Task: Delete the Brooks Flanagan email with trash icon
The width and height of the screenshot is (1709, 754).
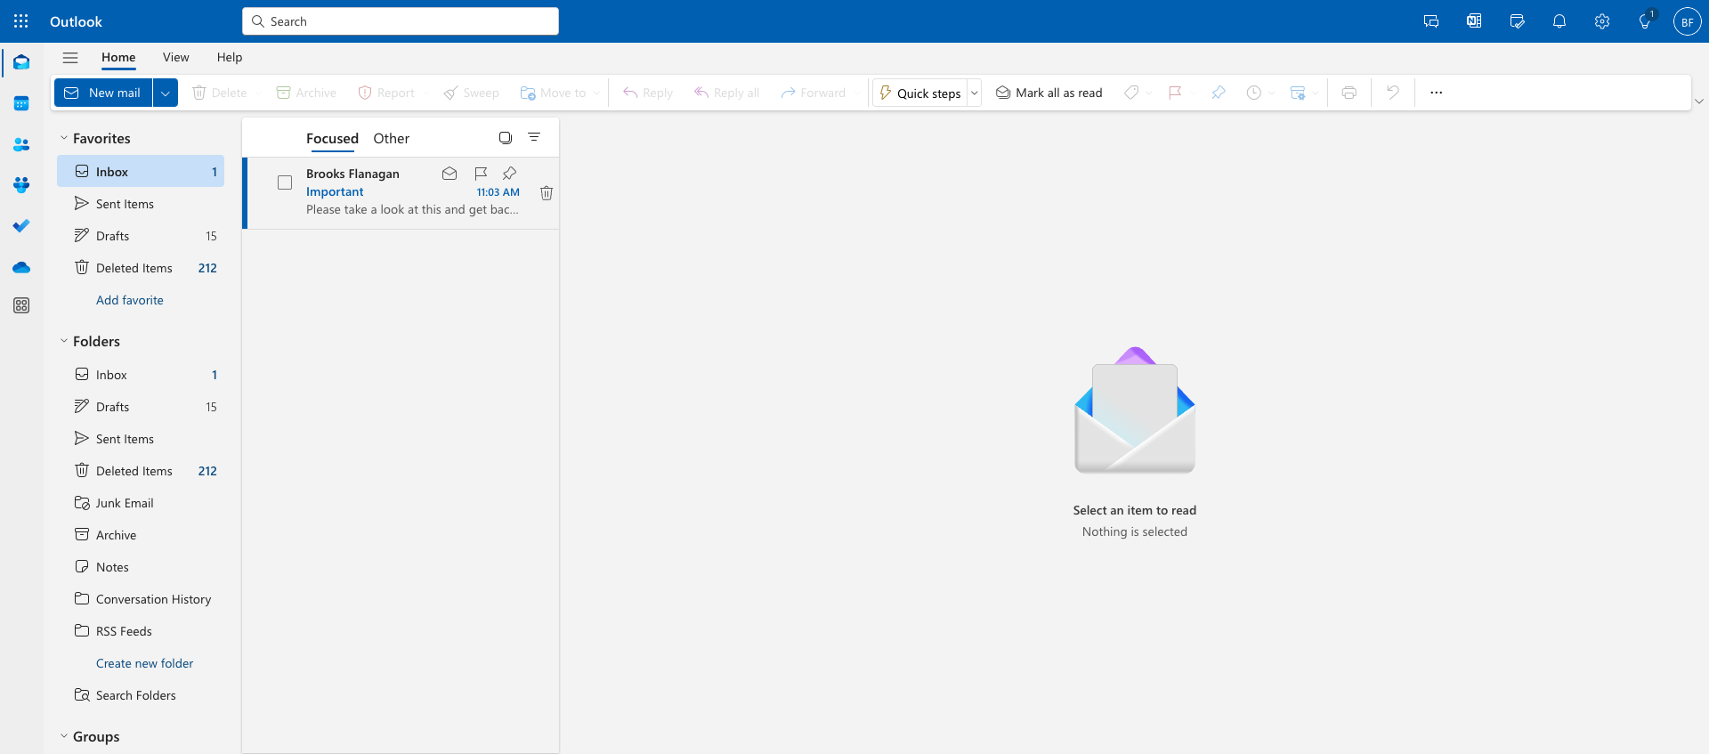Action: pyautogui.click(x=547, y=193)
